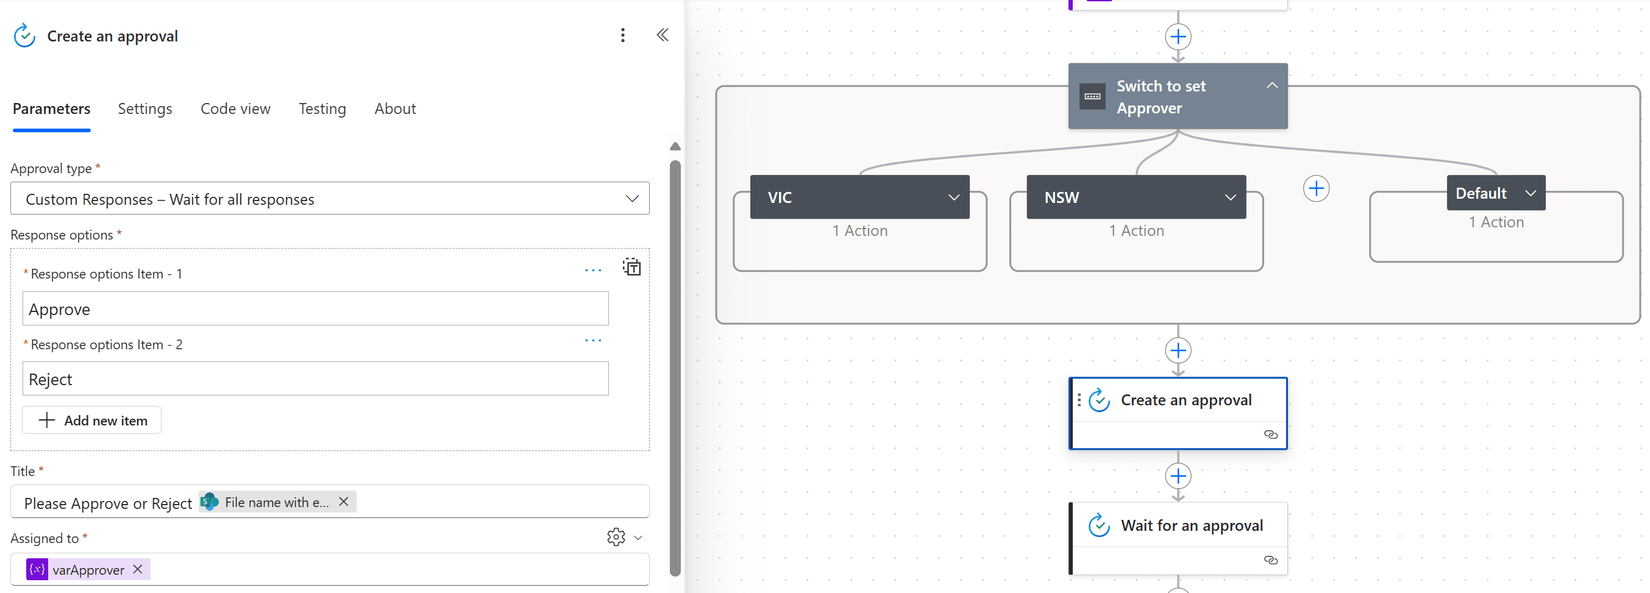Click the plus icon to add a new Switch case

1317,188
